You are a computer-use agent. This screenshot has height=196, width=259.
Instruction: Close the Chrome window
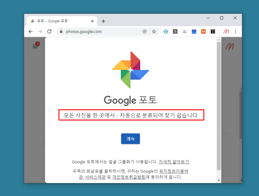pos(235,18)
